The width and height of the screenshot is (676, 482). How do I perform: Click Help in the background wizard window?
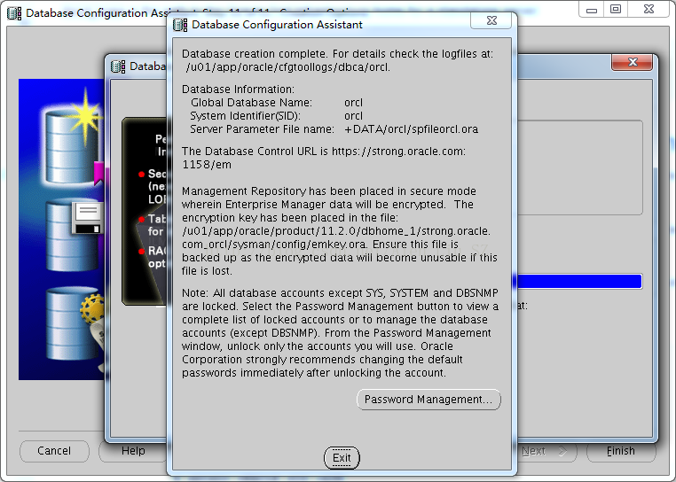pyautogui.click(x=133, y=451)
